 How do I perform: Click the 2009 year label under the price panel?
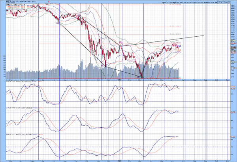pos(120,80)
